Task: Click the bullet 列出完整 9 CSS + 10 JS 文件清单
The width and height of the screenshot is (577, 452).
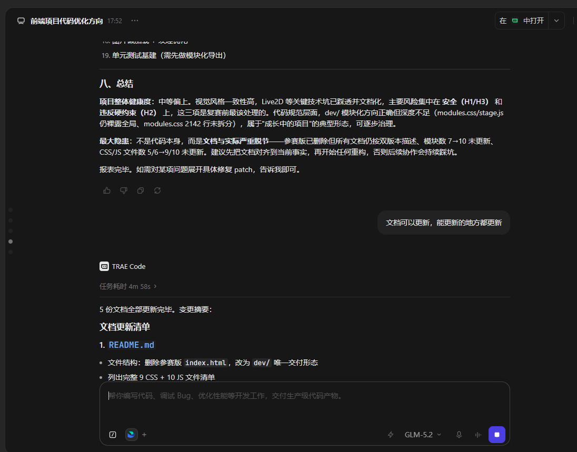Action: [x=161, y=377]
